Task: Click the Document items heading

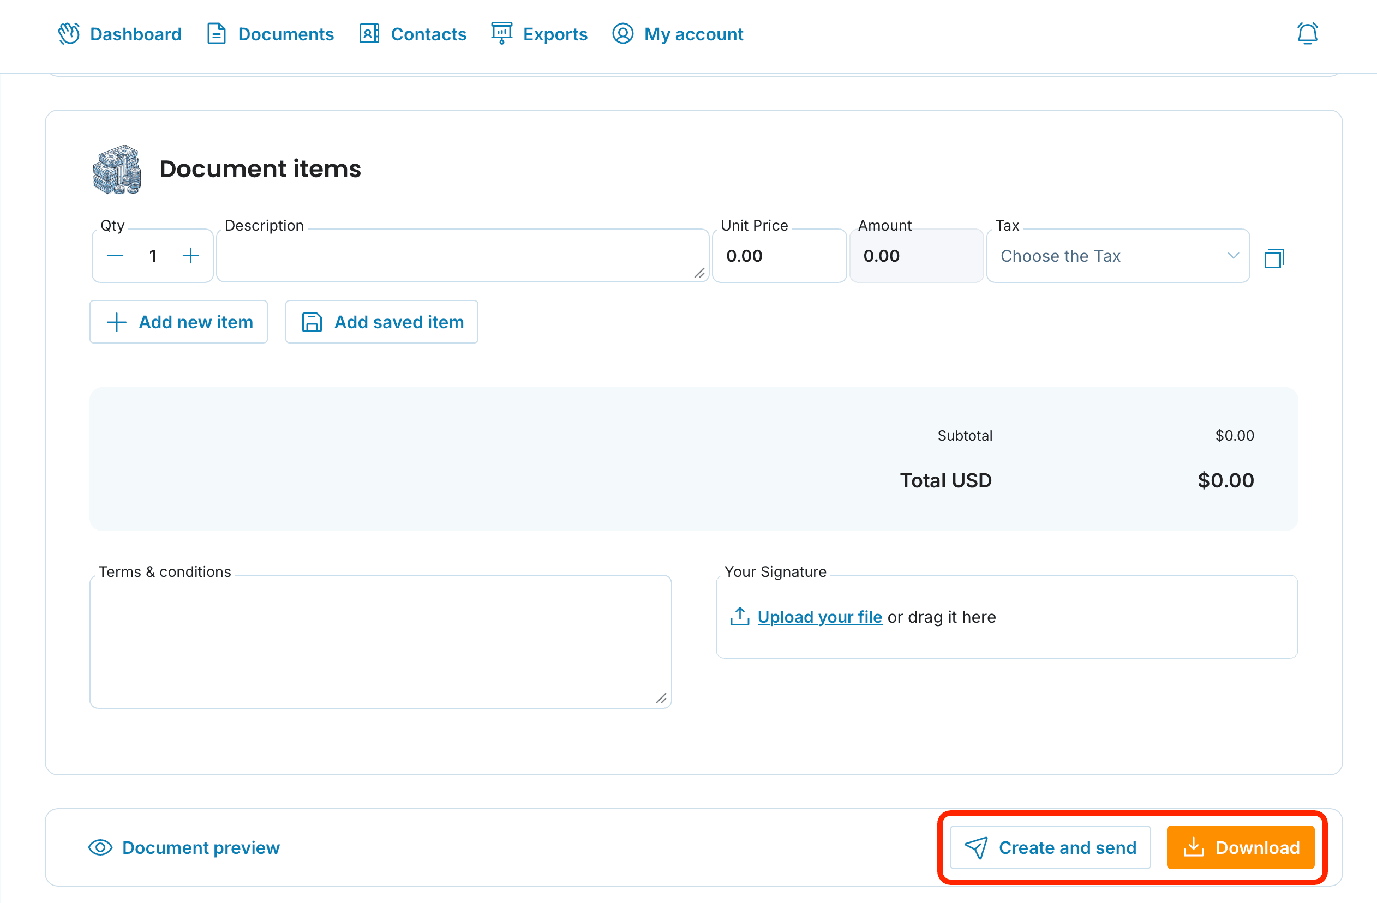Action: (x=260, y=169)
